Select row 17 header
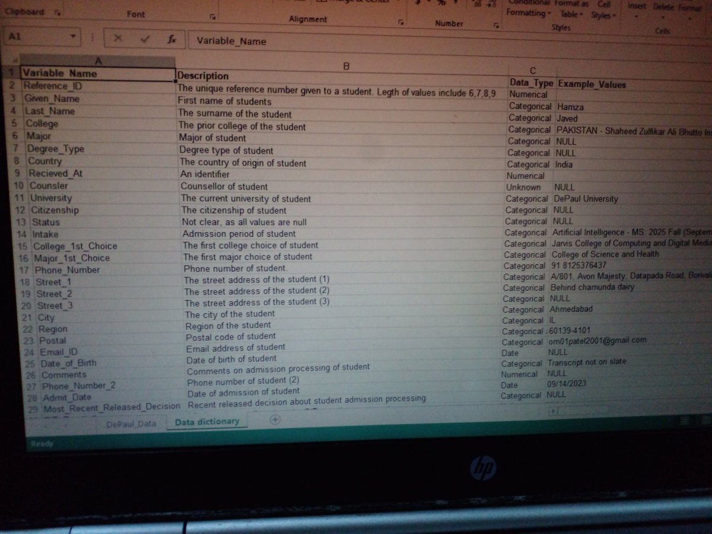This screenshot has width=712, height=534. [x=24, y=269]
